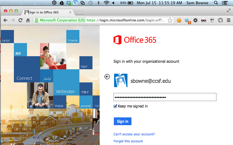Image resolution: width=233 pixels, height=145 pixels.
Task: Open the volume control in the menu bar
Action: 113,3
